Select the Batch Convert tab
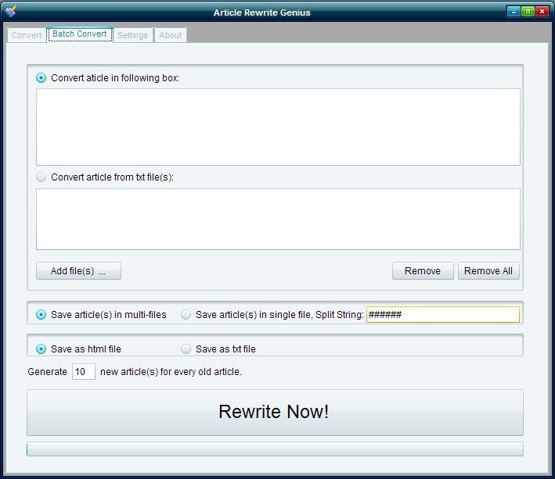The height and width of the screenshot is (479, 555). click(80, 34)
